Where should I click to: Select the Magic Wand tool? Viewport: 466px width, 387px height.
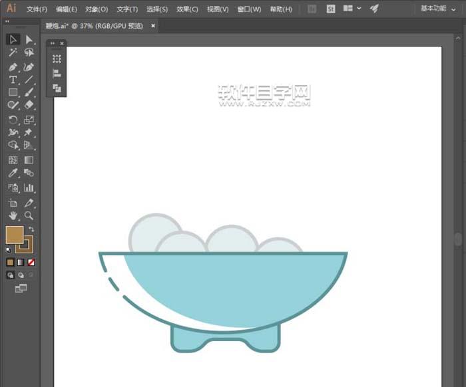[x=13, y=53]
